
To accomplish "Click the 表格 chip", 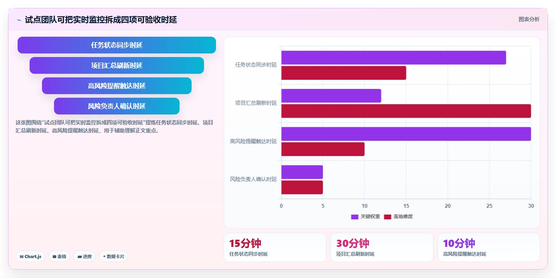I will pyautogui.click(x=59, y=256).
